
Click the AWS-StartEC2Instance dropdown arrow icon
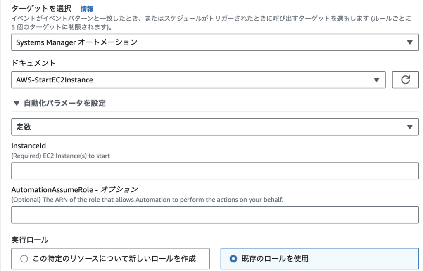coord(377,80)
